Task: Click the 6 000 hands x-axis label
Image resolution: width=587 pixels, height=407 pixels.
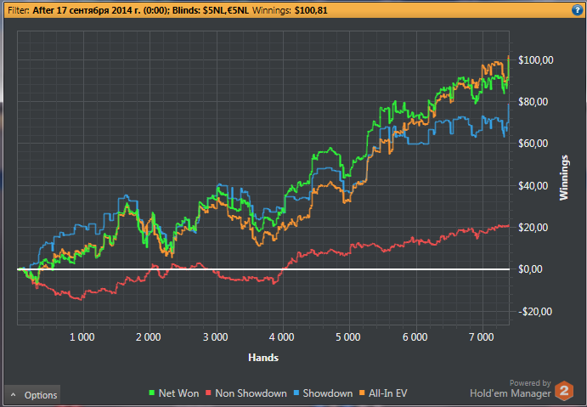Action: point(415,337)
